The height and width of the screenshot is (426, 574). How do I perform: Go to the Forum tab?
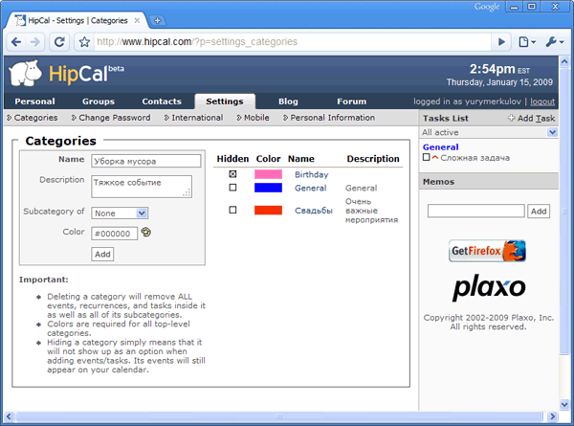[x=352, y=101]
